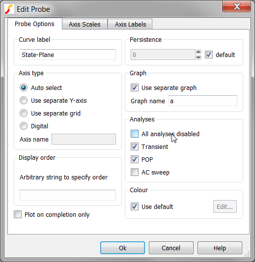This screenshot has width=255, height=262.
Task: Enable All analyses disabled checkbox
Action: click(x=135, y=134)
